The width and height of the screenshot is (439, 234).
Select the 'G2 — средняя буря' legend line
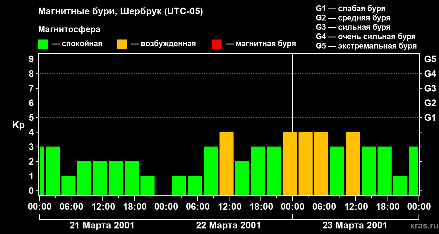click(x=353, y=18)
